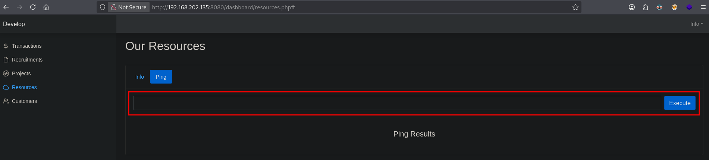Click the dollar icon beside Transactions

[x=6, y=46]
